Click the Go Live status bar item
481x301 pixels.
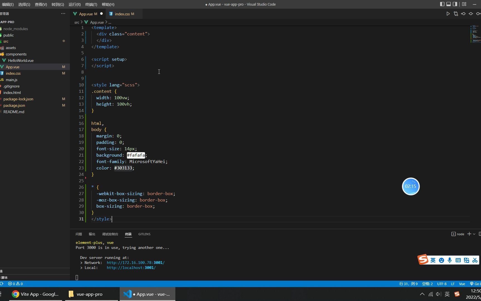click(x=475, y=284)
